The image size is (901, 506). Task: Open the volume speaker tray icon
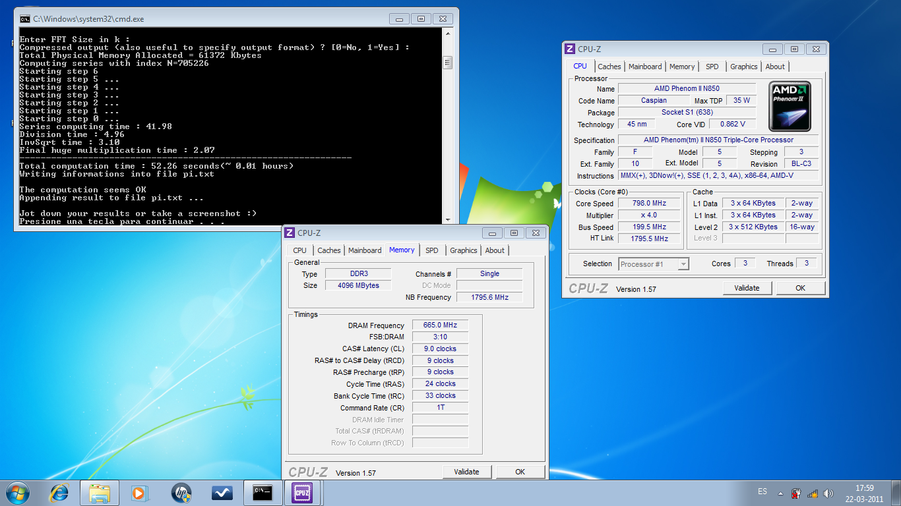tap(828, 493)
